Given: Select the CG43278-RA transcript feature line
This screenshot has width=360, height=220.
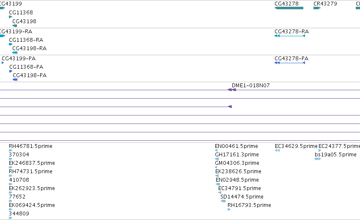Looking at the screenshot, I should 290,36.
